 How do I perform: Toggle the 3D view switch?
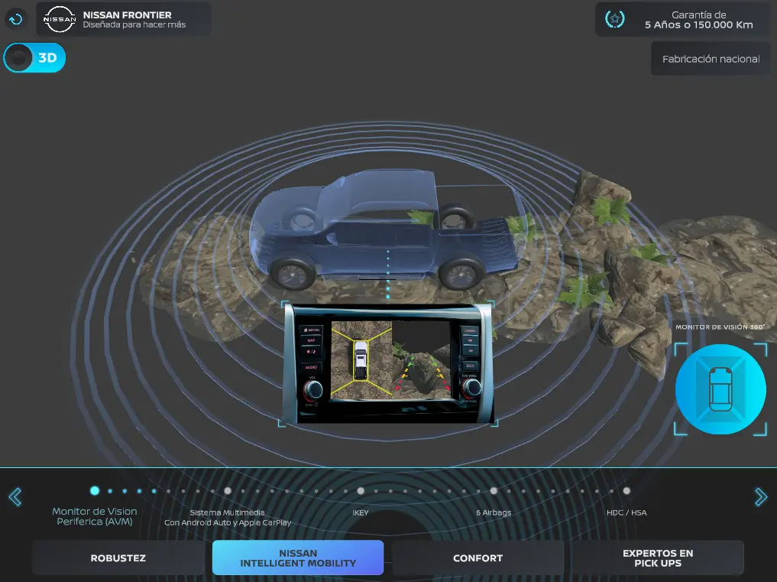tap(34, 57)
